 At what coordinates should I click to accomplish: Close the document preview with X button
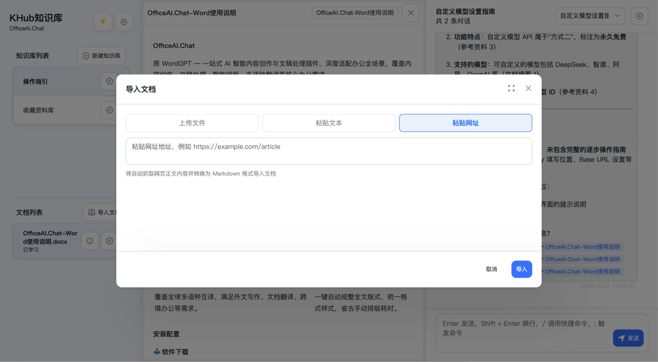(411, 13)
